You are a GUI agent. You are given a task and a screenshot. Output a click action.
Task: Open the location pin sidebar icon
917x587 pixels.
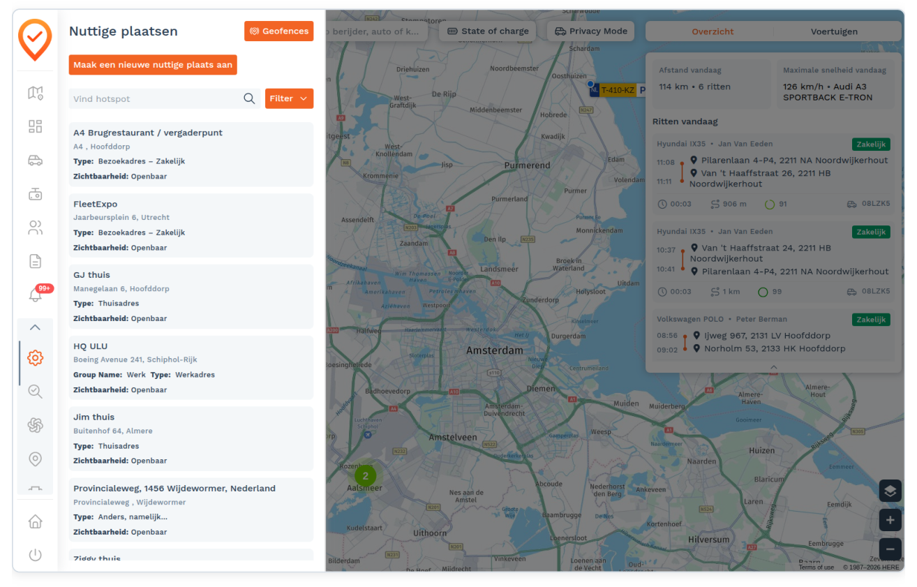(35, 459)
